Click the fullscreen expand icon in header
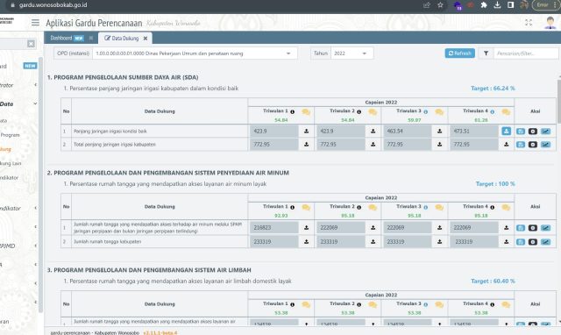 pyautogui.click(x=529, y=23)
